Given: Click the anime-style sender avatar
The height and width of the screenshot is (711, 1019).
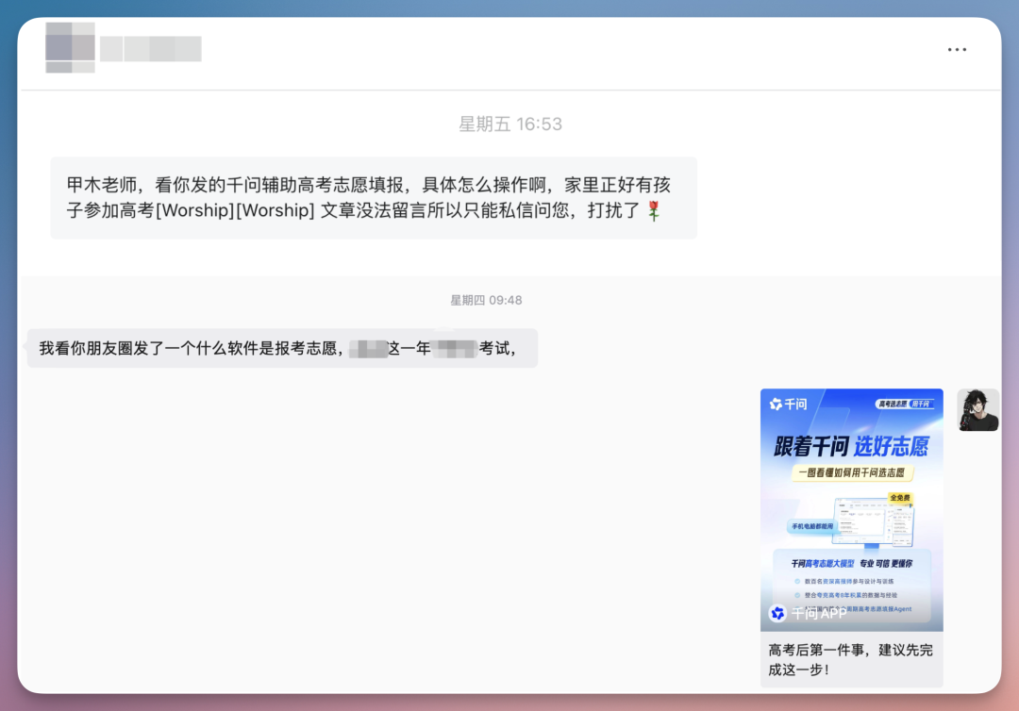Looking at the screenshot, I should click(x=977, y=409).
